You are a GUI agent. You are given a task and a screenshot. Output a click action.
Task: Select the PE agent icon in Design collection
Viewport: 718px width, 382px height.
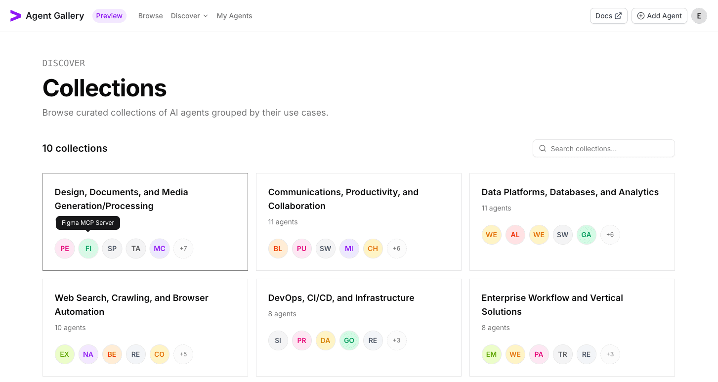click(65, 249)
